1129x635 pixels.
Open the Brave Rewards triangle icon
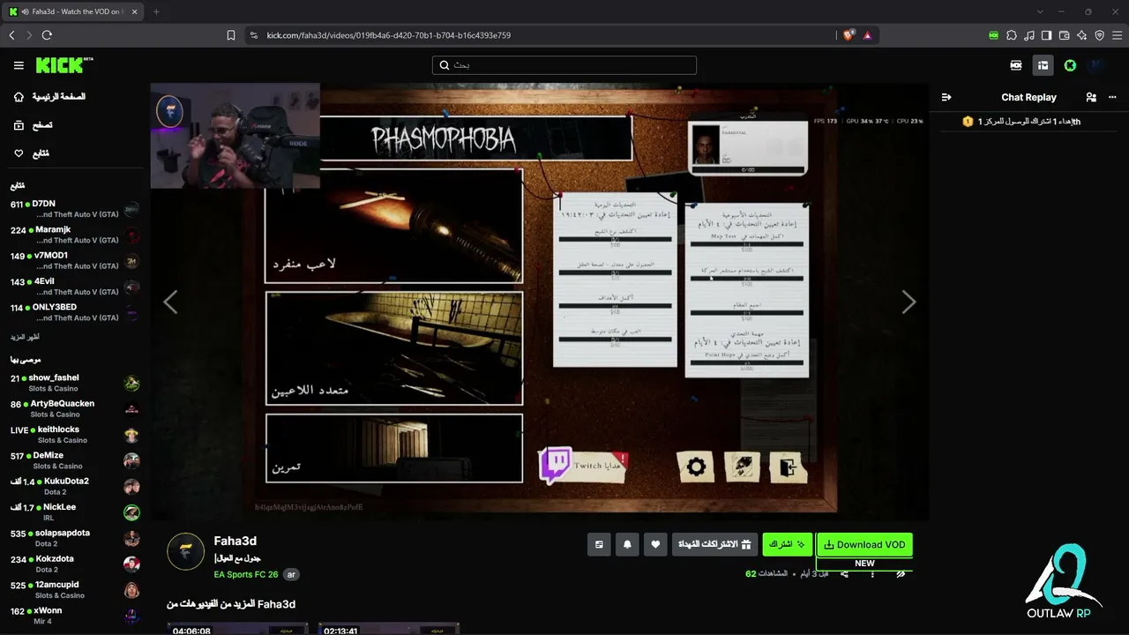(867, 35)
